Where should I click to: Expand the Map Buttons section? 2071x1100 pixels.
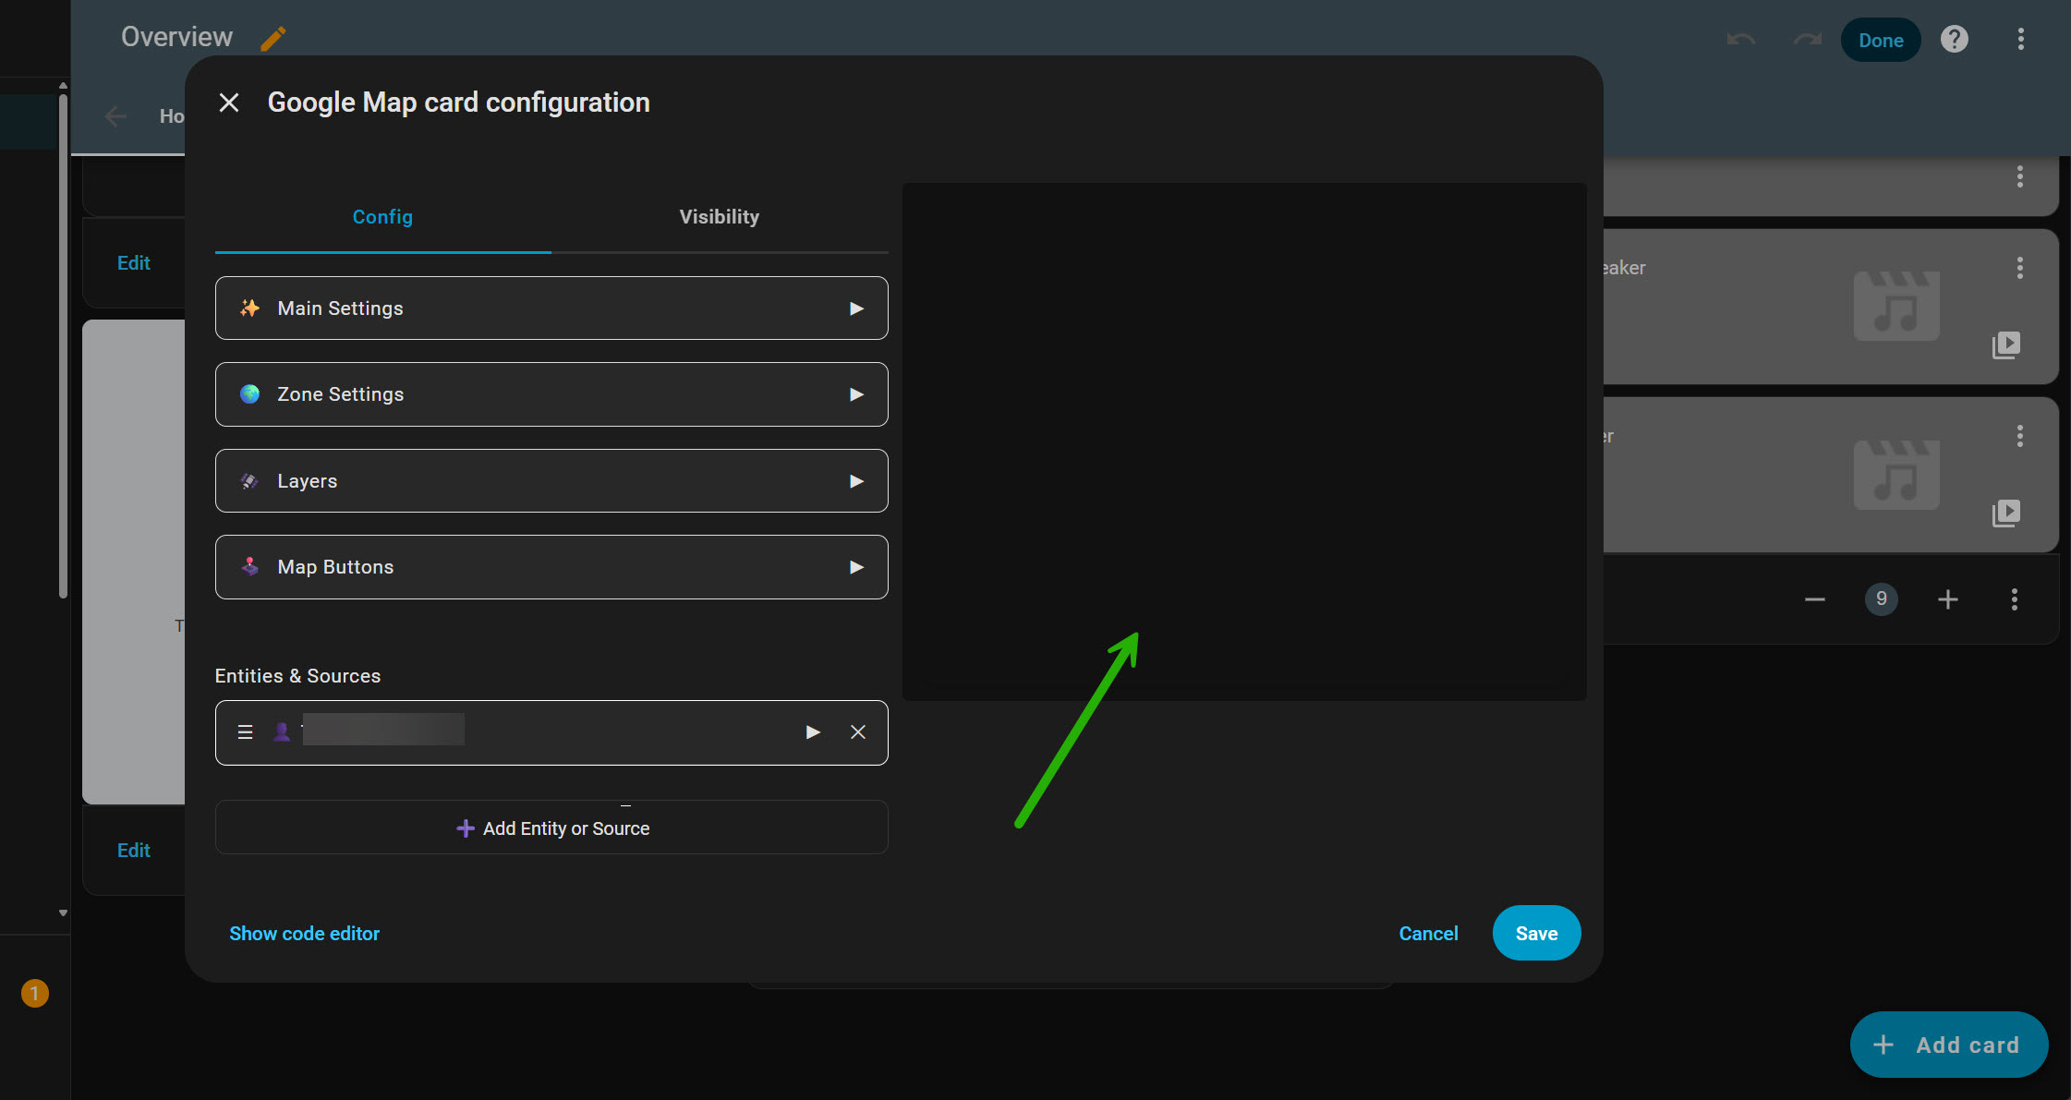coord(551,567)
